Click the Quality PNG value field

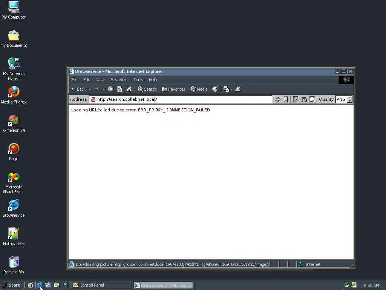coord(341,99)
